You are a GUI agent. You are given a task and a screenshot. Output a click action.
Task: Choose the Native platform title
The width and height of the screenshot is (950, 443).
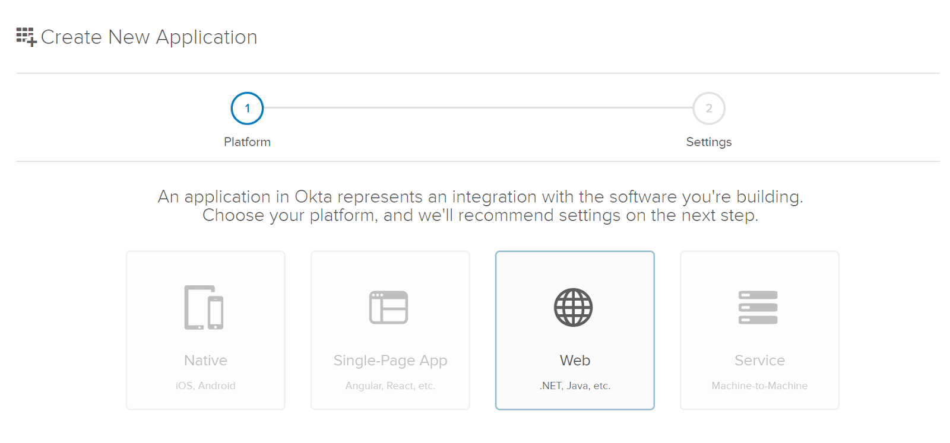point(205,361)
